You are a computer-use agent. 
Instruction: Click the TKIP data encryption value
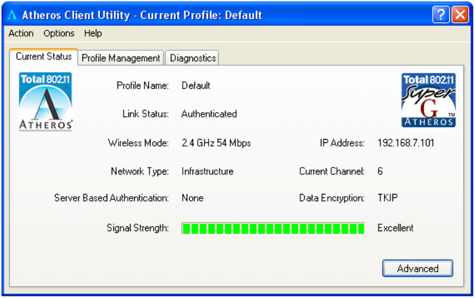tap(387, 198)
